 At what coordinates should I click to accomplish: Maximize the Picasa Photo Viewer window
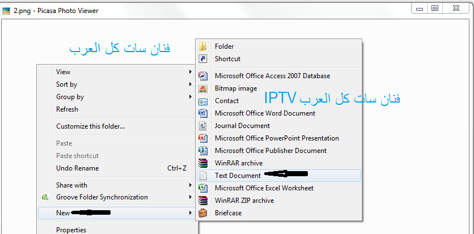435,8
